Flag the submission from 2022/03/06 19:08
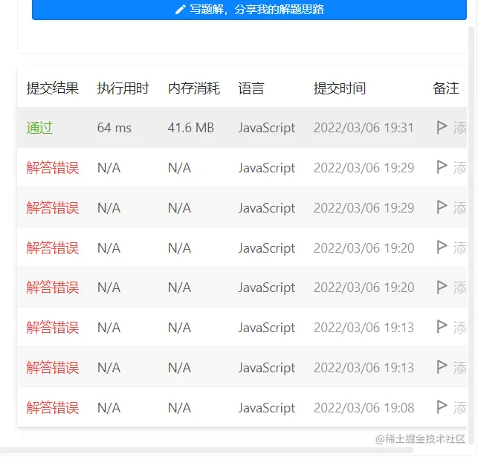The image size is (478, 457). (442, 407)
